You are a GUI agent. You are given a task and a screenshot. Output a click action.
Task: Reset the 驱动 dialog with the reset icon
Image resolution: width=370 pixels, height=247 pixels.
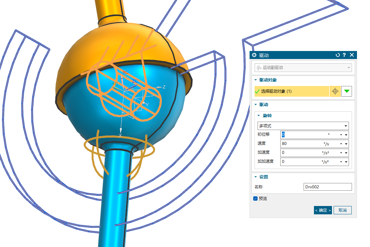[x=338, y=55]
